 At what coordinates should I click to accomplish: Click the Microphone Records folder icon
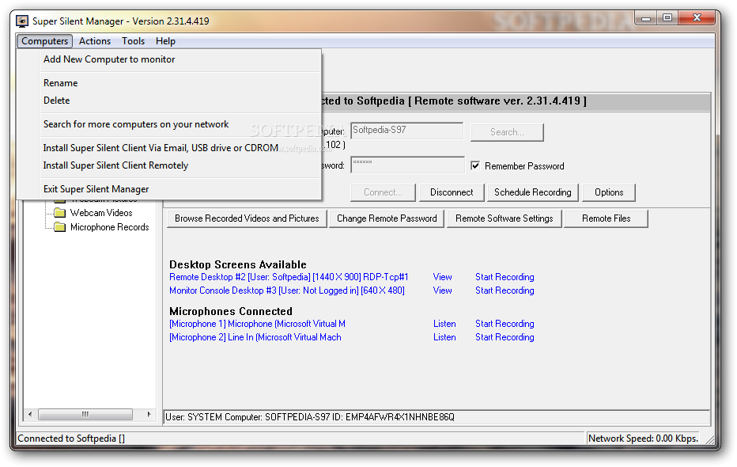[59, 228]
